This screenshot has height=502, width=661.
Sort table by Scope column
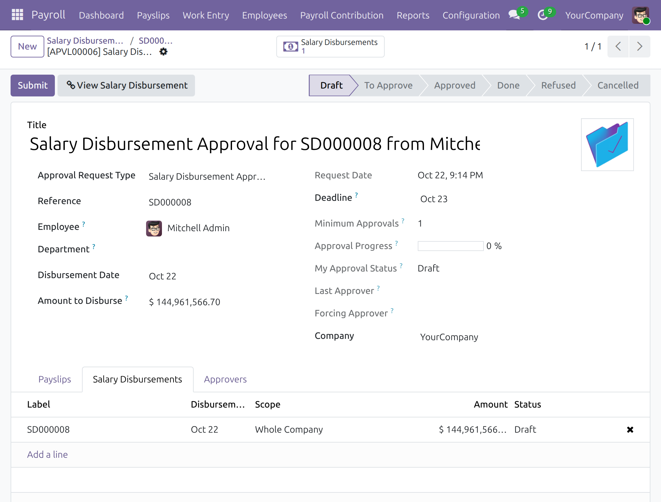click(268, 405)
